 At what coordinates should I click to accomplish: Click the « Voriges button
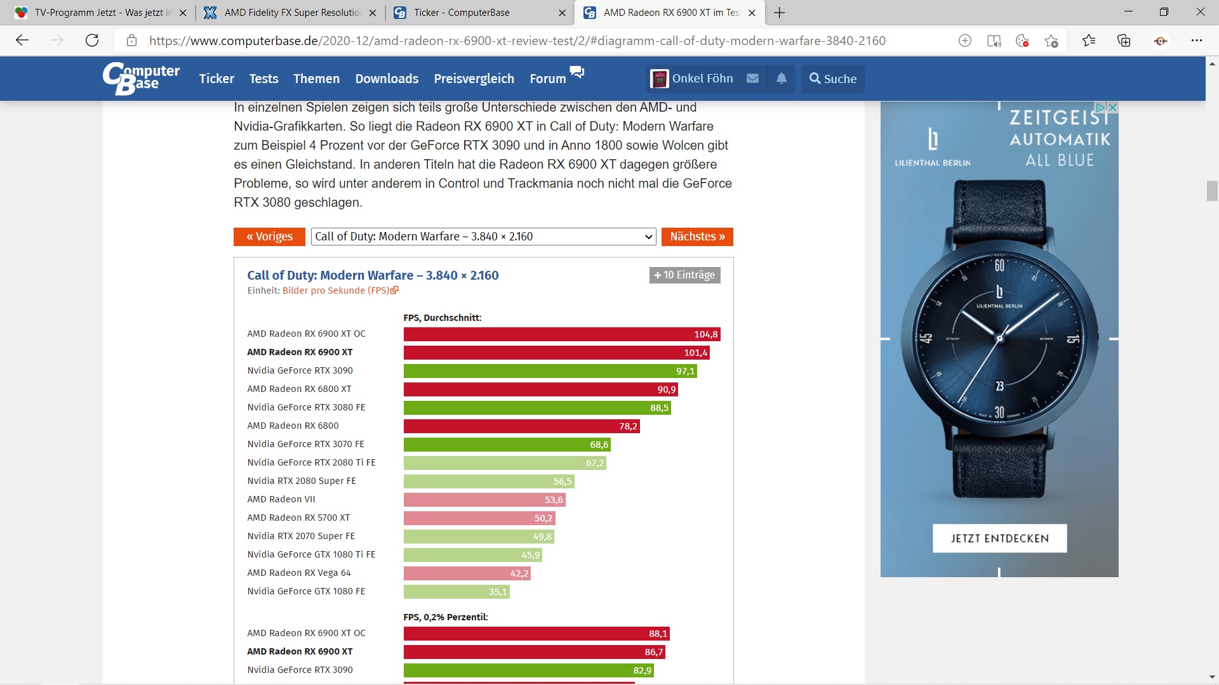[269, 237]
